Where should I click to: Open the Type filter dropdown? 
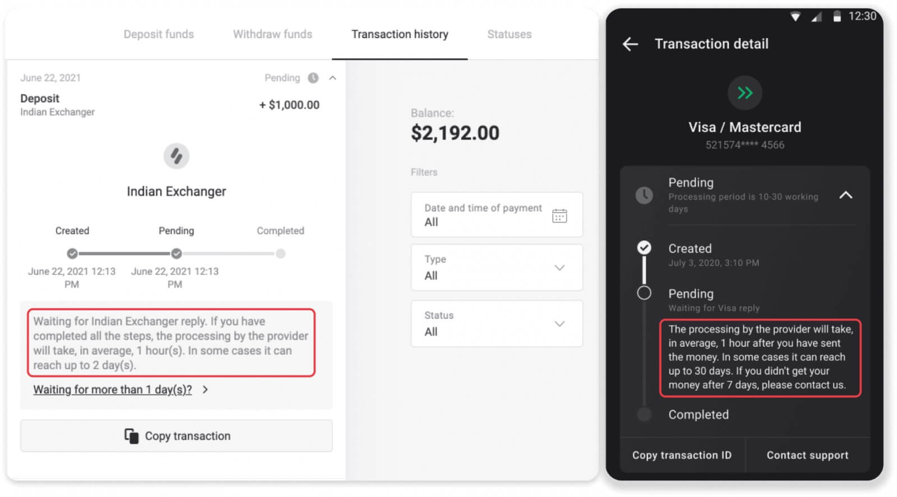tap(559, 268)
